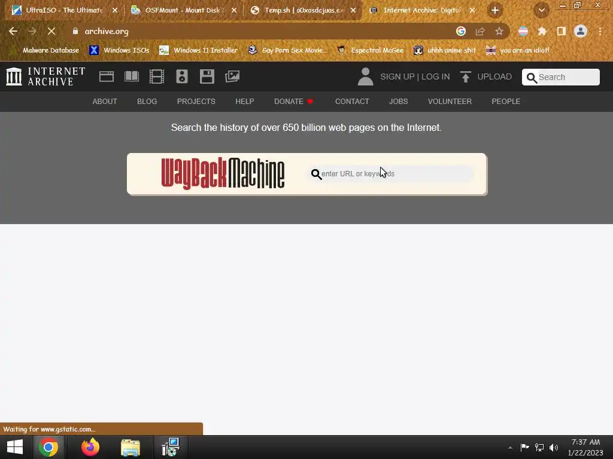
Task: Open the Internet Archive software floppy icon
Action: tap(207, 76)
